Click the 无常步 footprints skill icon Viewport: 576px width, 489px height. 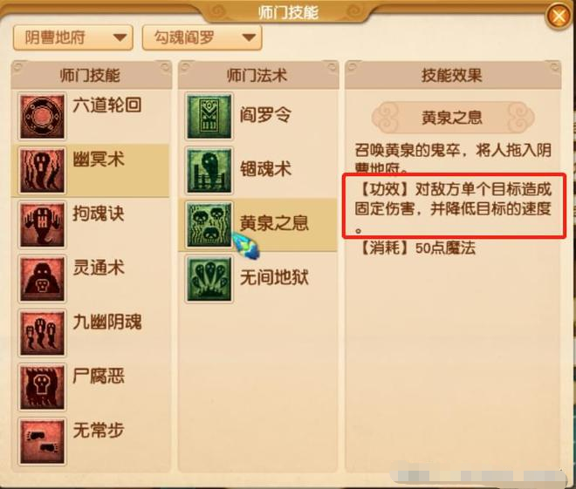[42, 442]
